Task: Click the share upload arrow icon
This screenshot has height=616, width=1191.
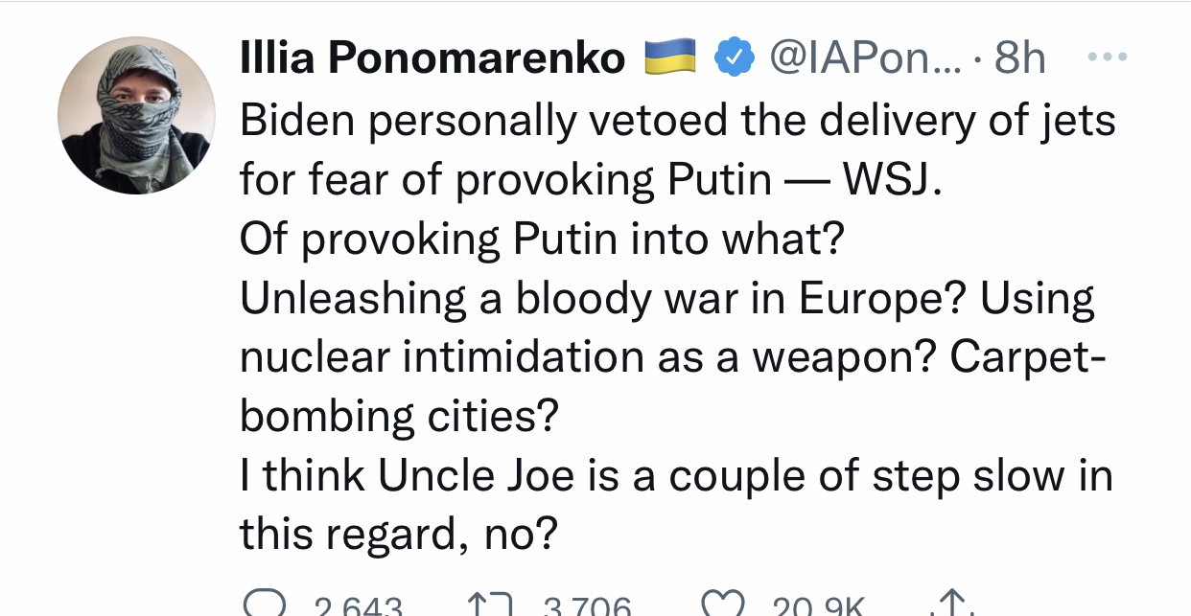Action: pyautogui.click(x=947, y=605)
